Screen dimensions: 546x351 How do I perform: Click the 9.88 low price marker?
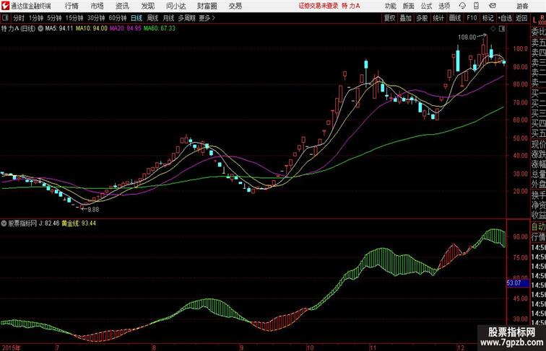[x=93, y=210]
